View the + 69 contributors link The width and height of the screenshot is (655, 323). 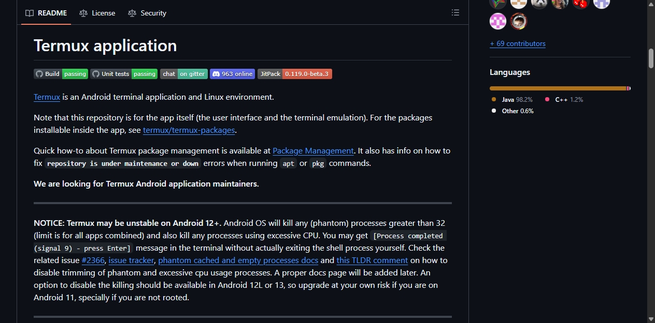pyautogui.click(x=518, y=43)
